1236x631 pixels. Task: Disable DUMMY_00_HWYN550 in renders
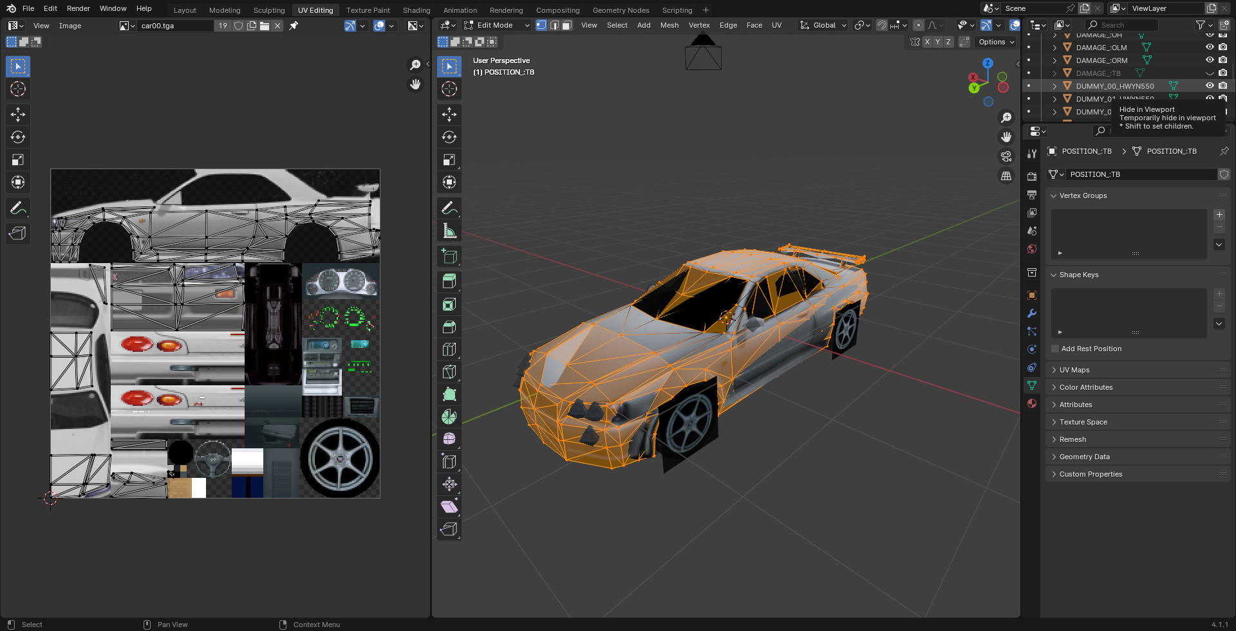[1222, 86]
